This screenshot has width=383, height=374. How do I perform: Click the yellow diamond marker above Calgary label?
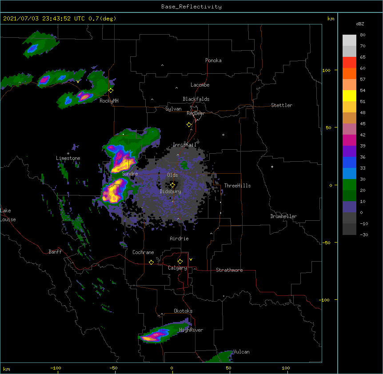pyautogui.click(x=180, y=262)
